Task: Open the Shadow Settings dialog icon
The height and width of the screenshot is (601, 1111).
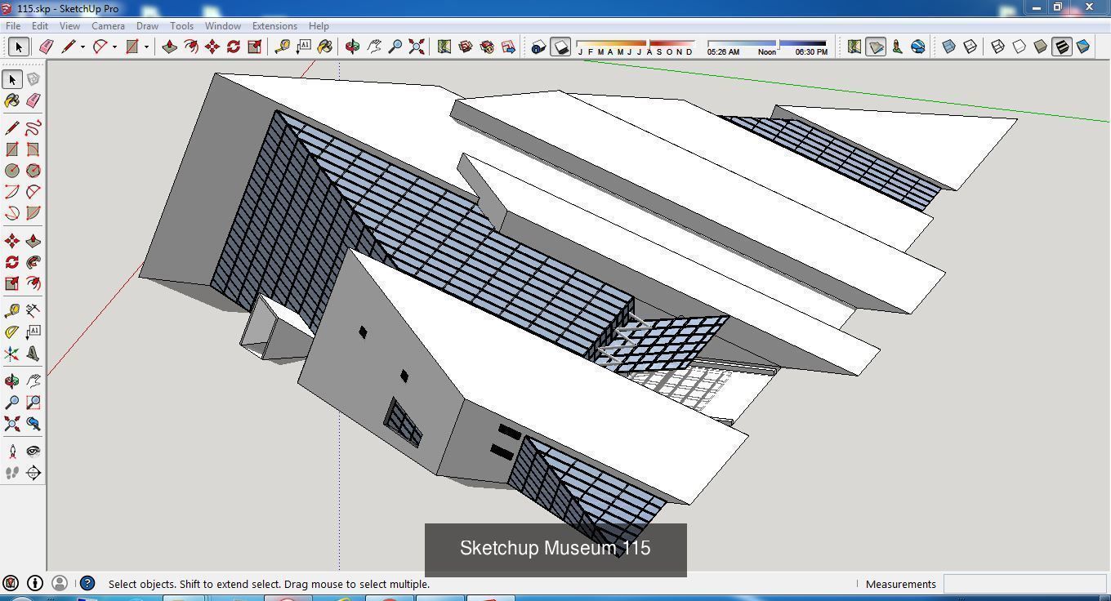Action: (x=538, y=47)
